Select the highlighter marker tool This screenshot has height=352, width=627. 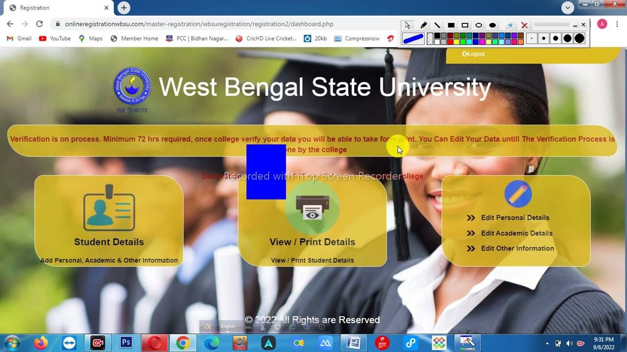coord(424,25)
